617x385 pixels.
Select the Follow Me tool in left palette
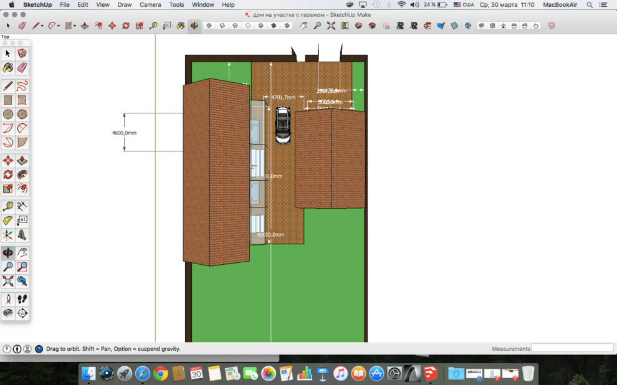[x=22, y=175]
